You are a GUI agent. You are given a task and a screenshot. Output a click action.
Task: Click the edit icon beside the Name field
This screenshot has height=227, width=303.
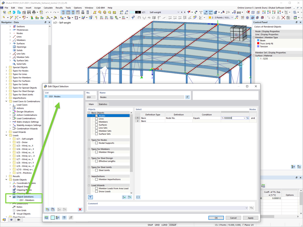pyautogui.click(x=188, y=97)
